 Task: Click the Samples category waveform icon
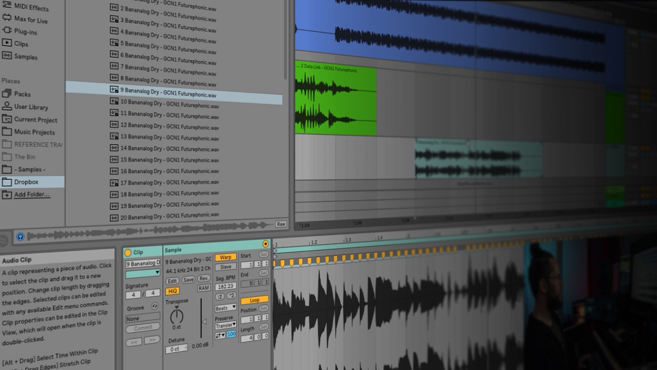[7, 55]
